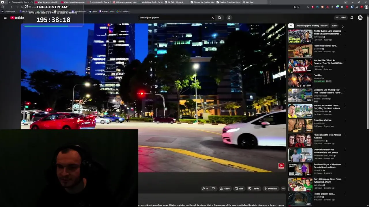Open the Learn to Code bookmark
Image resolution: width=369 pixels, height=207 pixels.
pyautogui.click(x=9, y=11)
